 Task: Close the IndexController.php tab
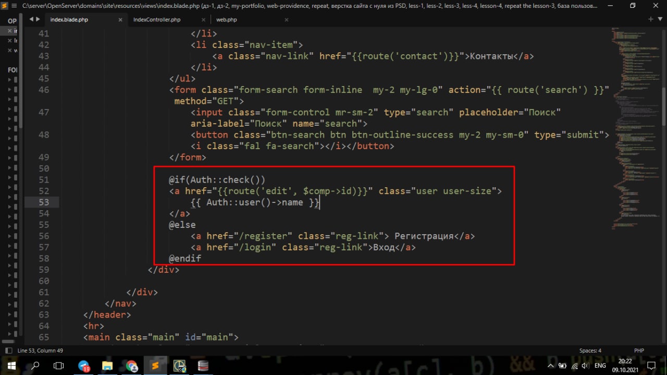[x=203, y=20]
